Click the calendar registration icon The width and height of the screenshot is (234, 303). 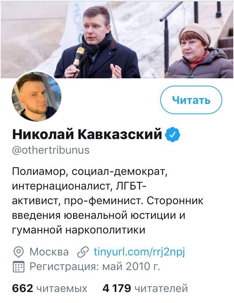pyautogui.click(x=19, y=267)
